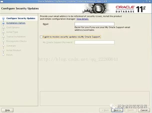Maximize the installer window

(146, 1)
